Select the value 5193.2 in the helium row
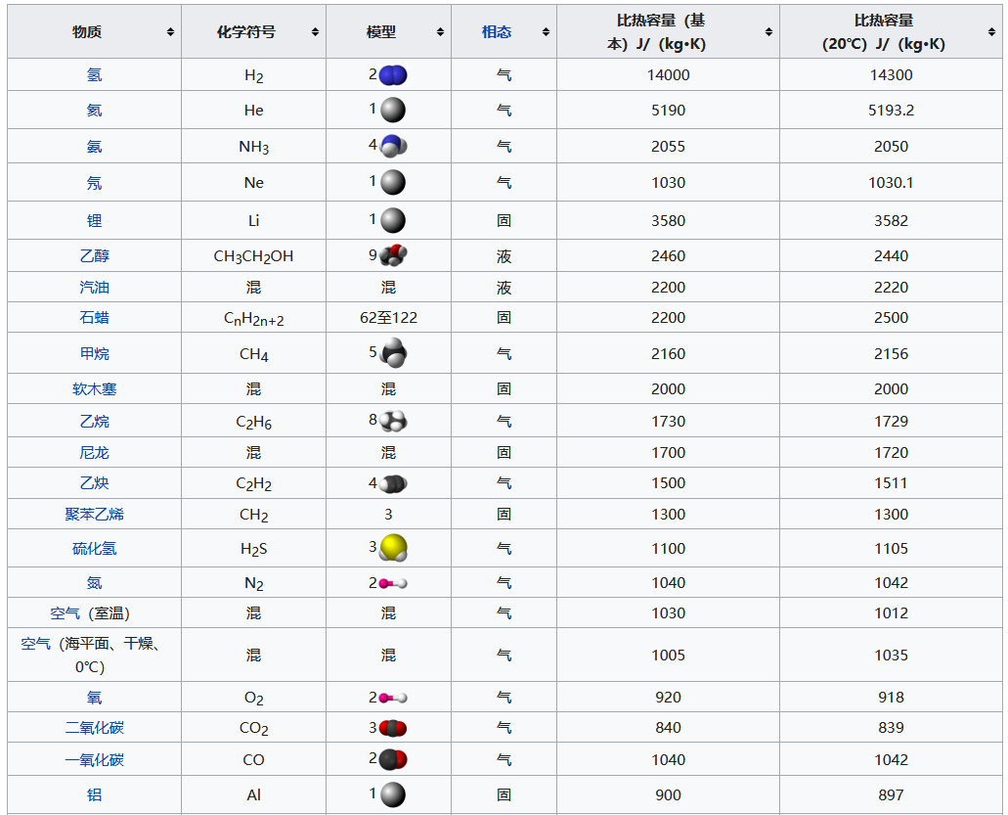Image resolution: width=1008 pixels, height=815 pixels. [x=891, y=110]
